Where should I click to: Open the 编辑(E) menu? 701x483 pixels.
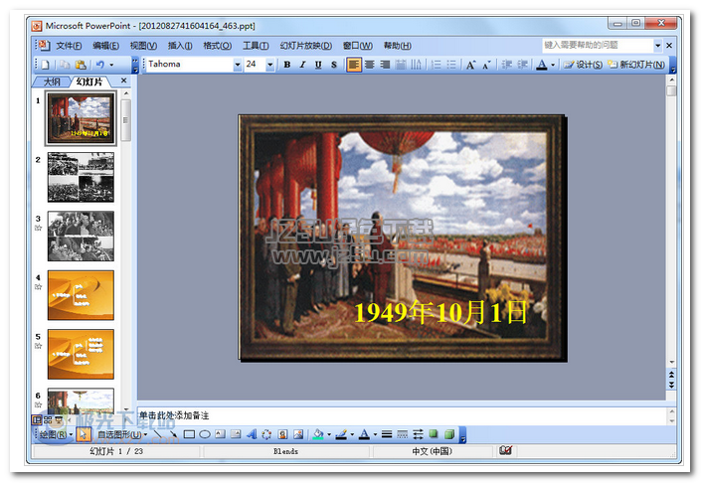pyautogui.click(x=106, y=46)
